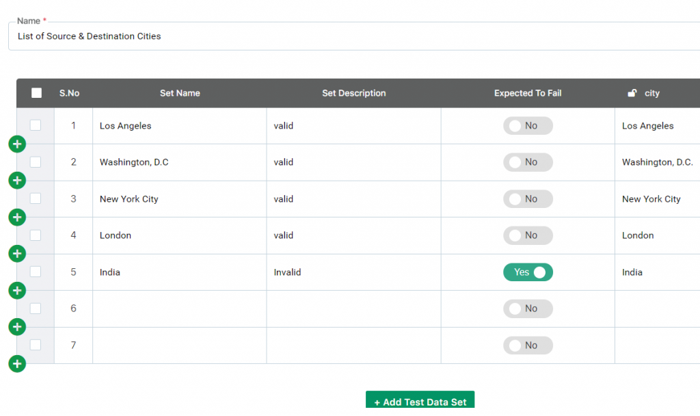Click the Set Name column header
The image size is (700, 416).
tap(180, 93)
